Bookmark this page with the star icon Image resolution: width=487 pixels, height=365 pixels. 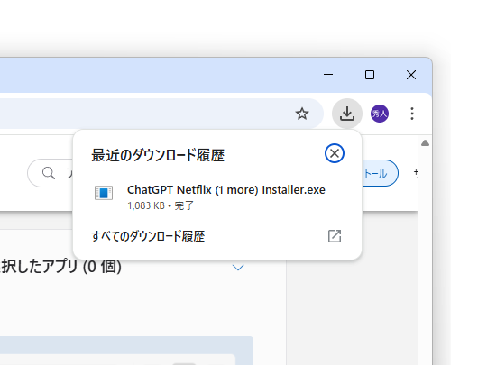click(302, 114)
